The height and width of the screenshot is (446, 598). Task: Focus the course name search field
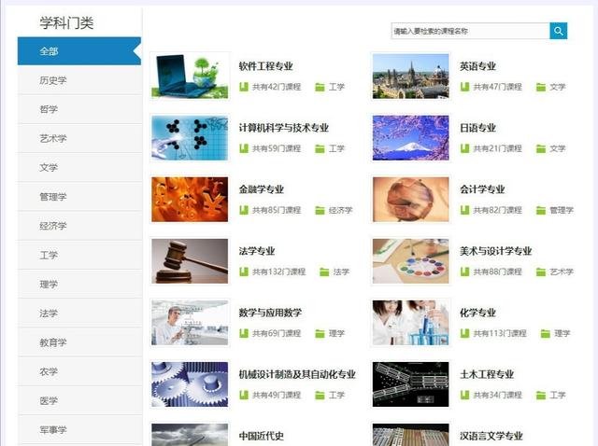coord(470,31)
